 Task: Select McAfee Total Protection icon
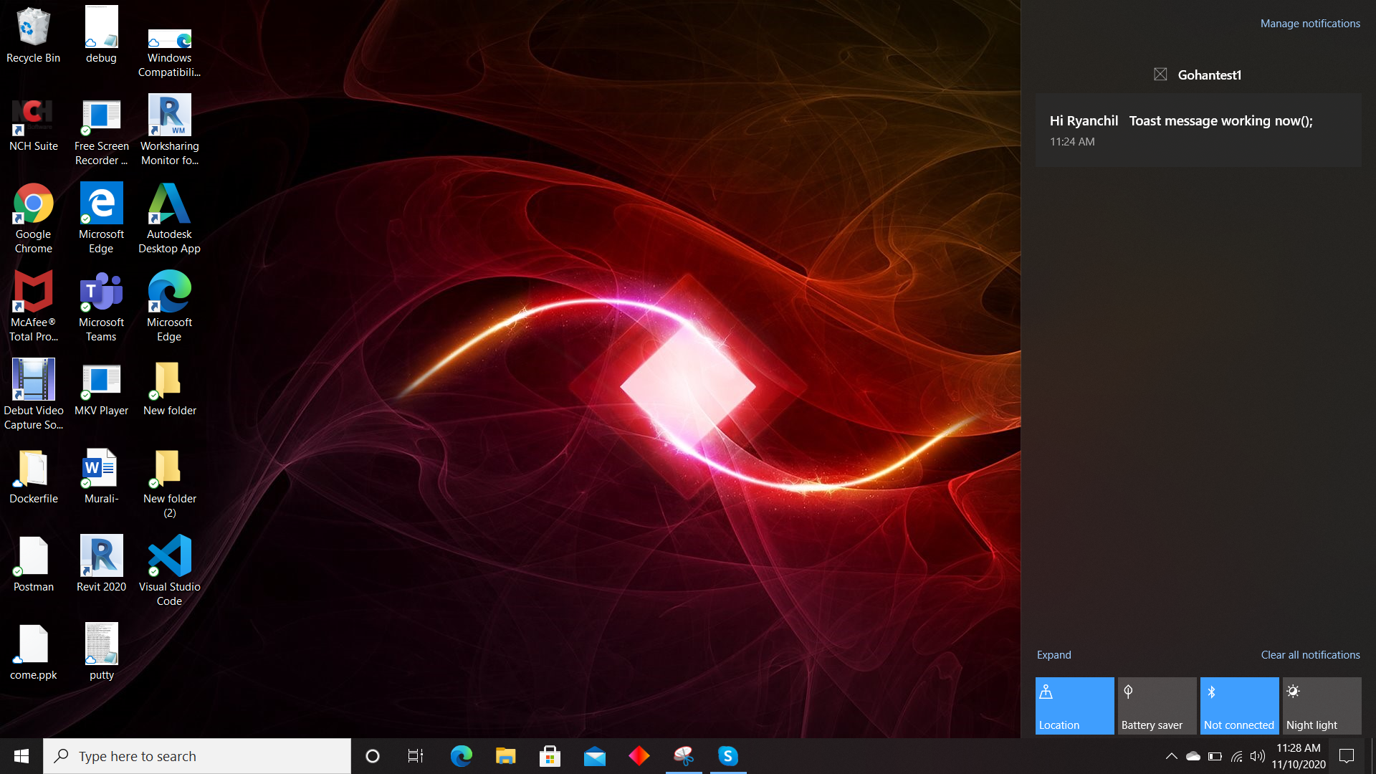[33, 307]
